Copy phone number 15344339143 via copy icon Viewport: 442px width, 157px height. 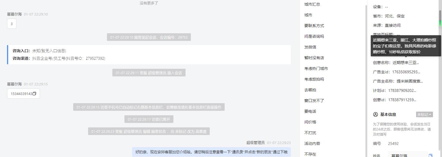coord(34,94)
